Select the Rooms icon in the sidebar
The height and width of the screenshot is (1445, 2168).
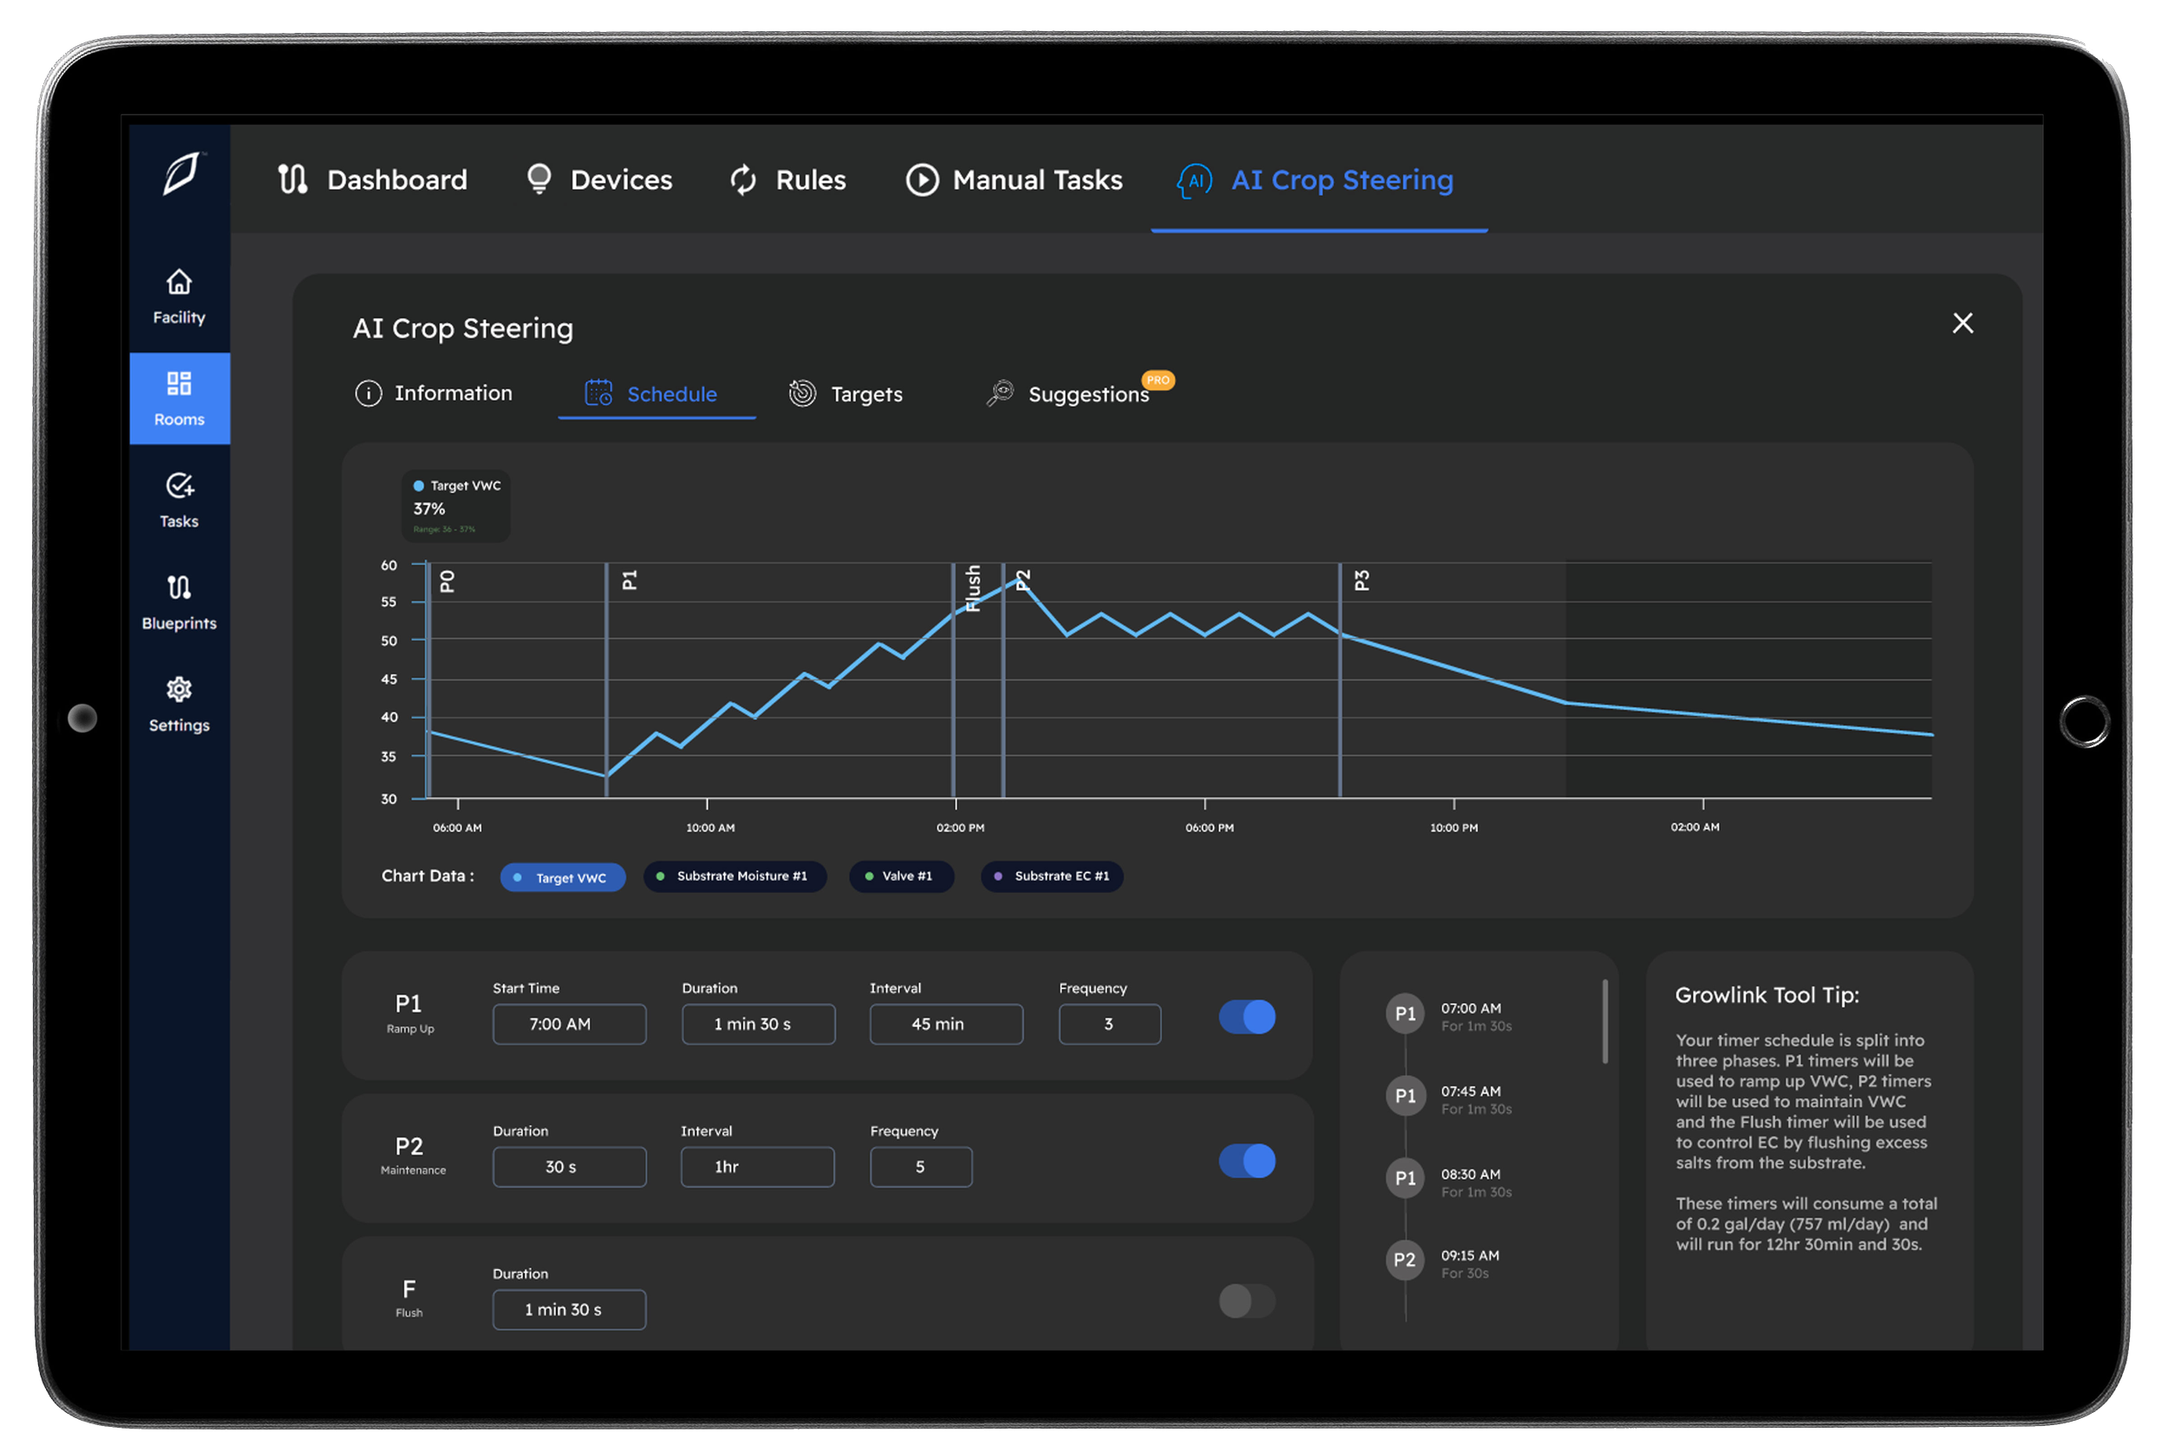[x=178, y=398]
